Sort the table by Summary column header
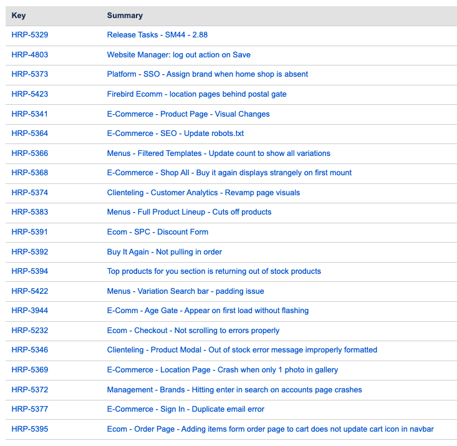 125,16
